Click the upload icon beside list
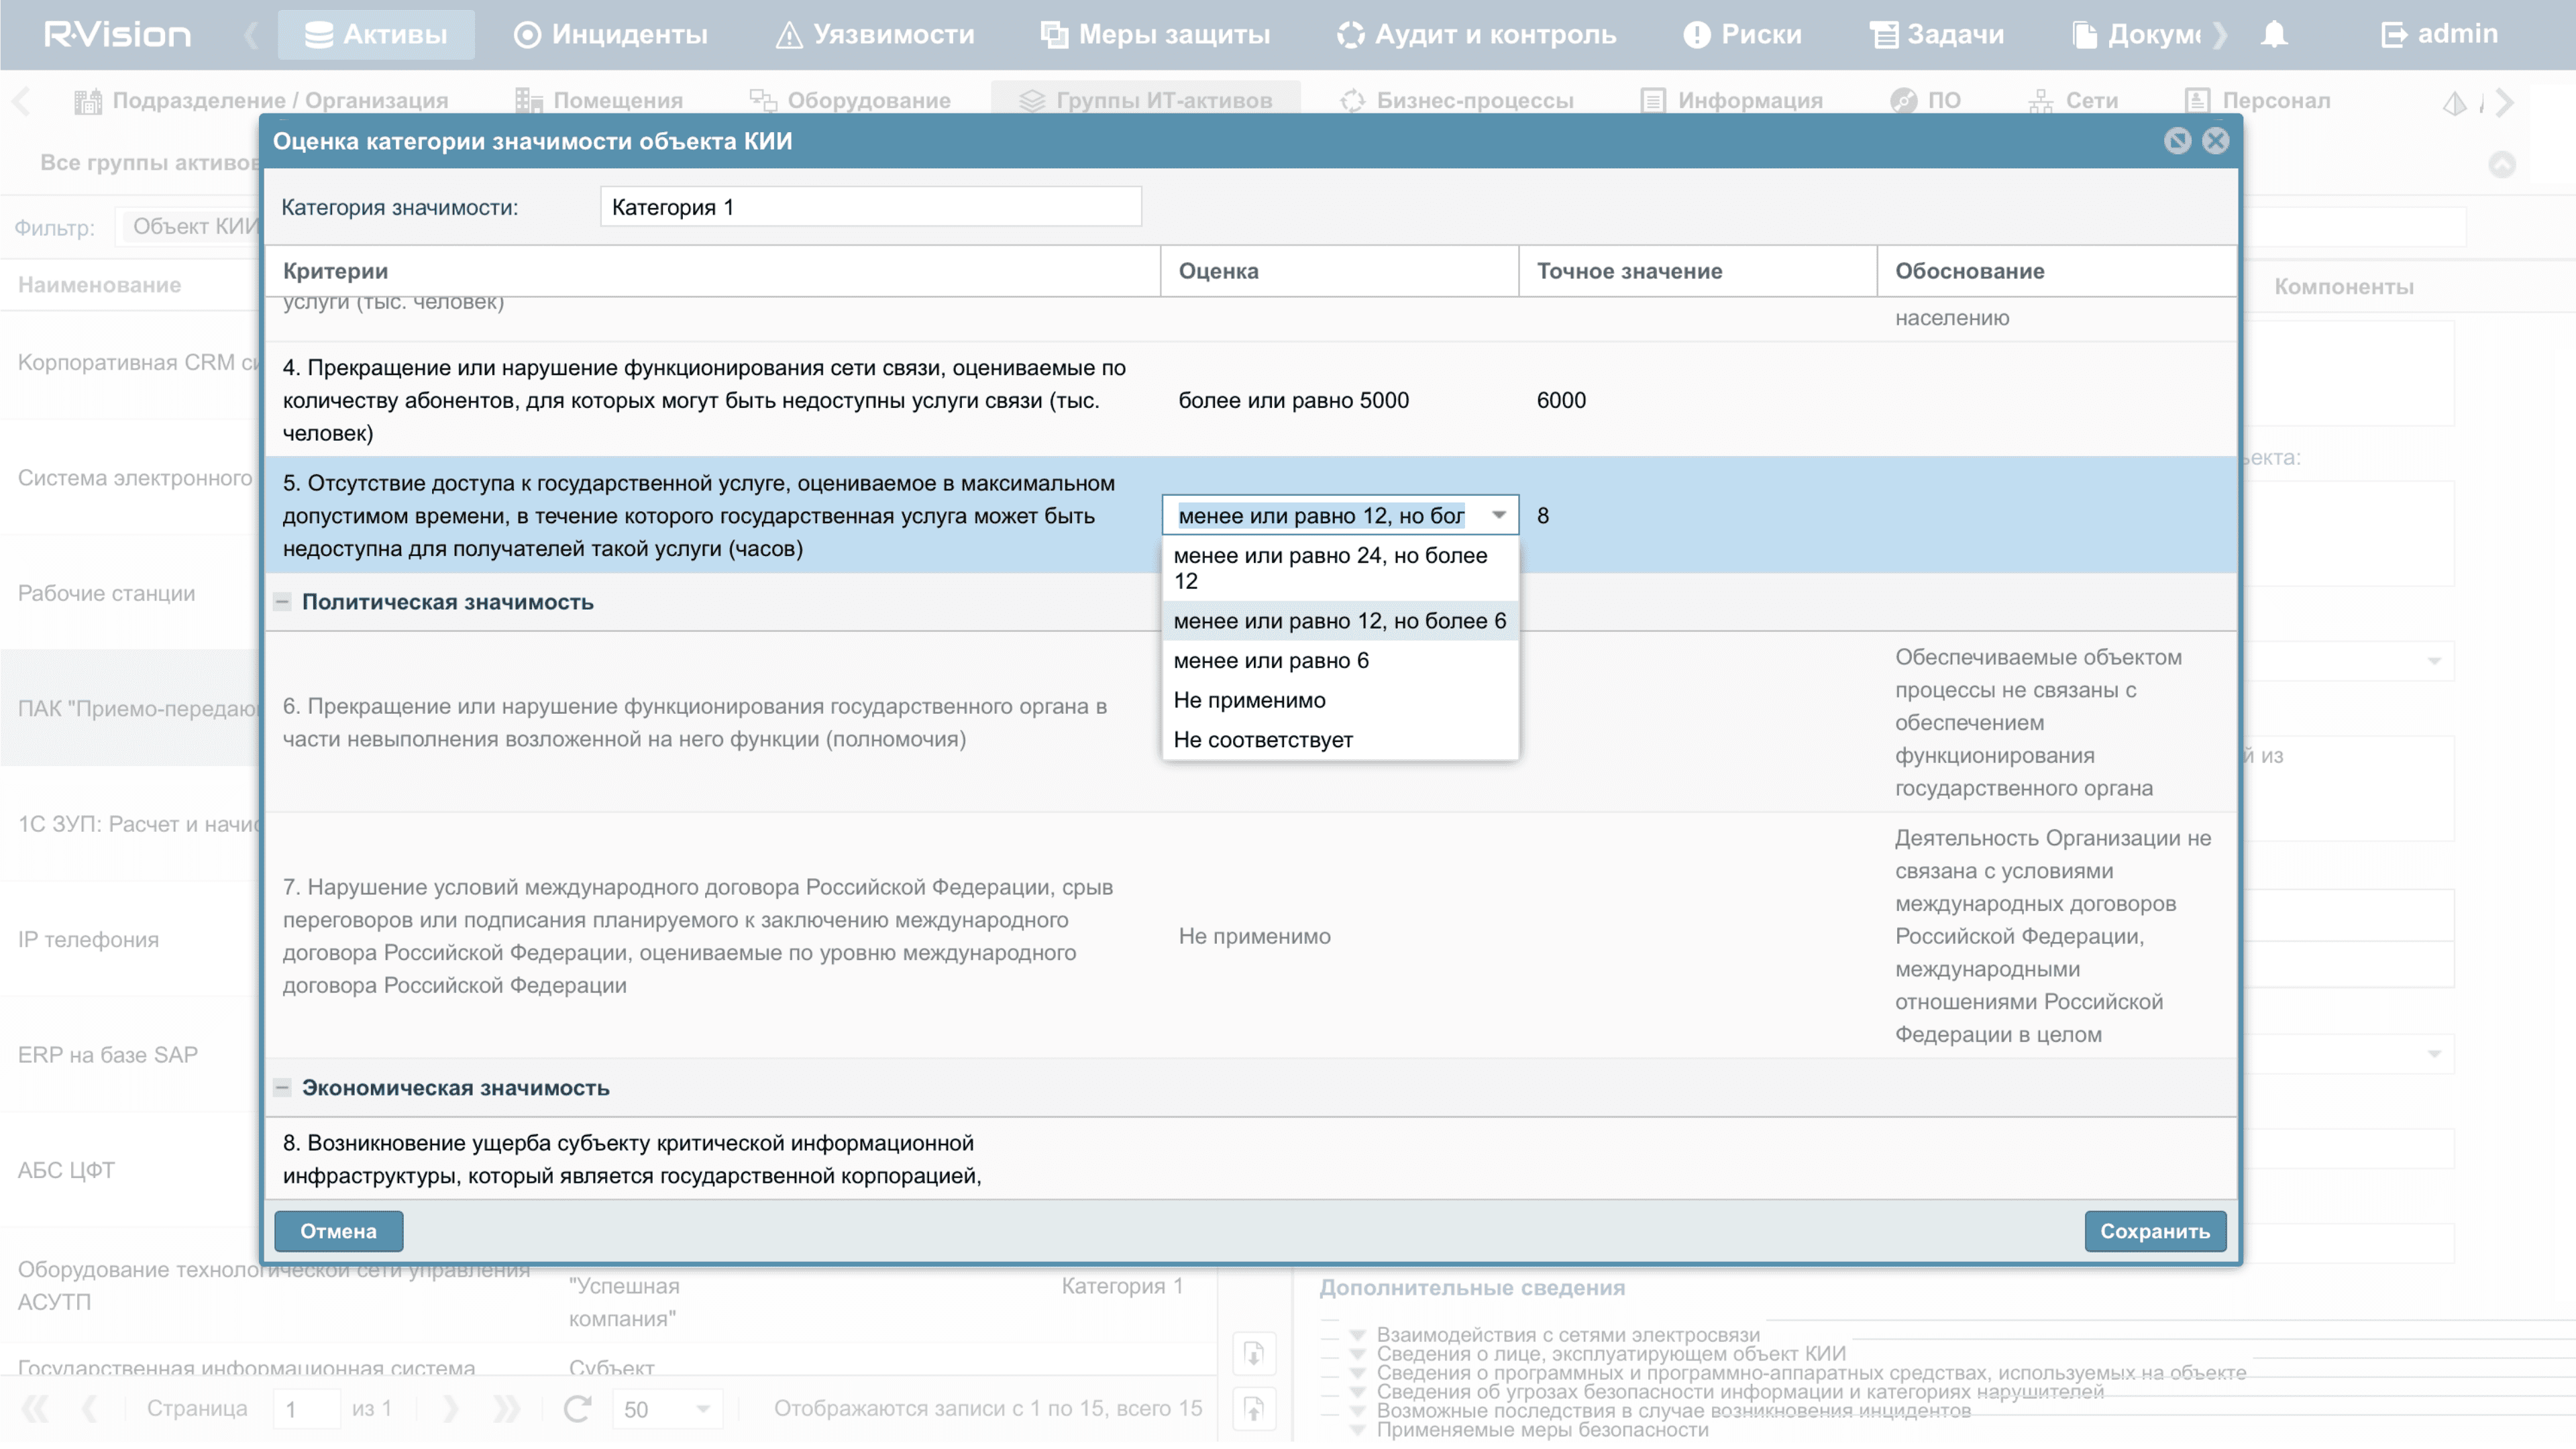Viewport: 2576px width, 1449px height. [1254, 1410]
